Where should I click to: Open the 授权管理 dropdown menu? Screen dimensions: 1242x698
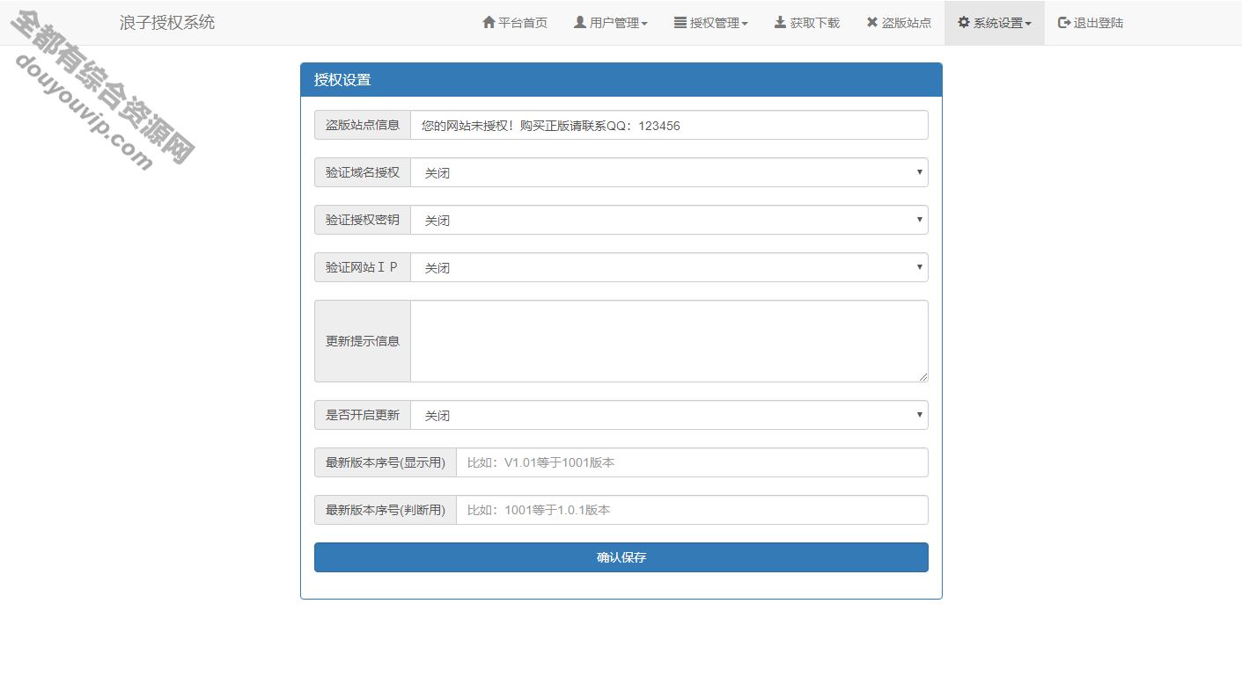pyautogui.click(x=711, y=23)
